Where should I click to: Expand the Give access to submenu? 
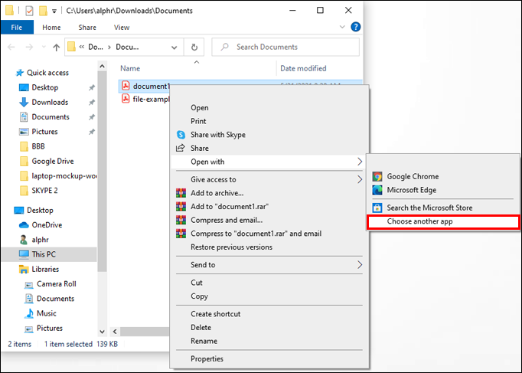[269, 179]
